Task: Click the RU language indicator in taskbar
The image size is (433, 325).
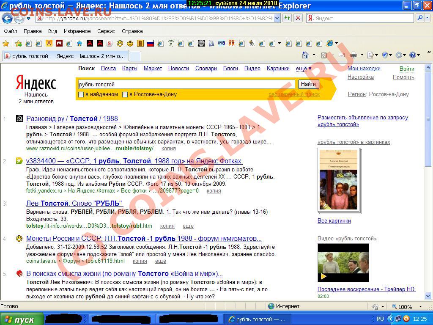Action: point(380,319)
